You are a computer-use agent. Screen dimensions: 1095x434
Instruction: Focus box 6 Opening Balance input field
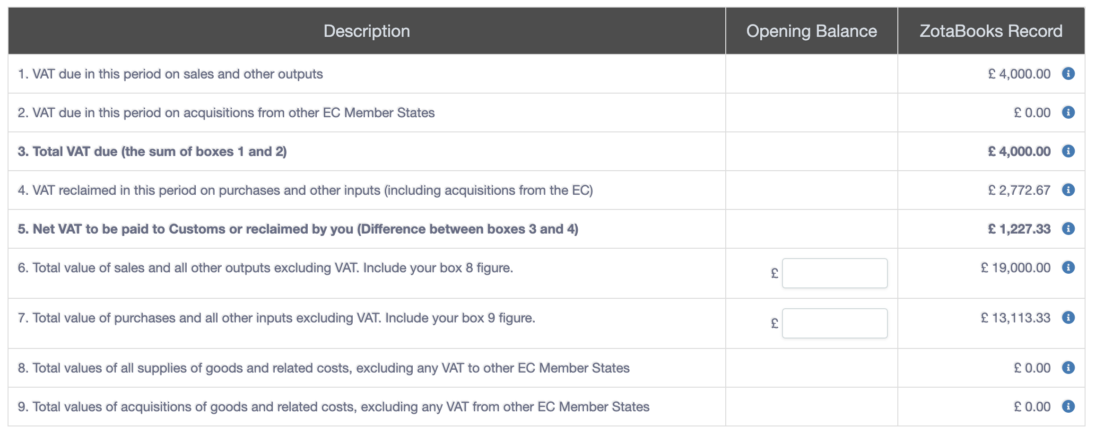click(x=834, y=273)
